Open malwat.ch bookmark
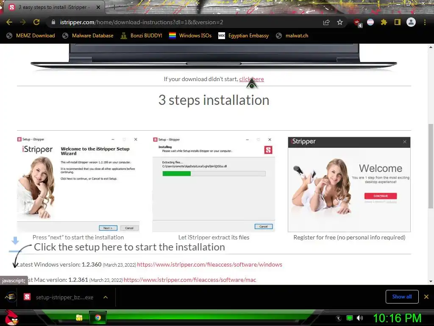 pyautogui.click(x=292, y=36)
